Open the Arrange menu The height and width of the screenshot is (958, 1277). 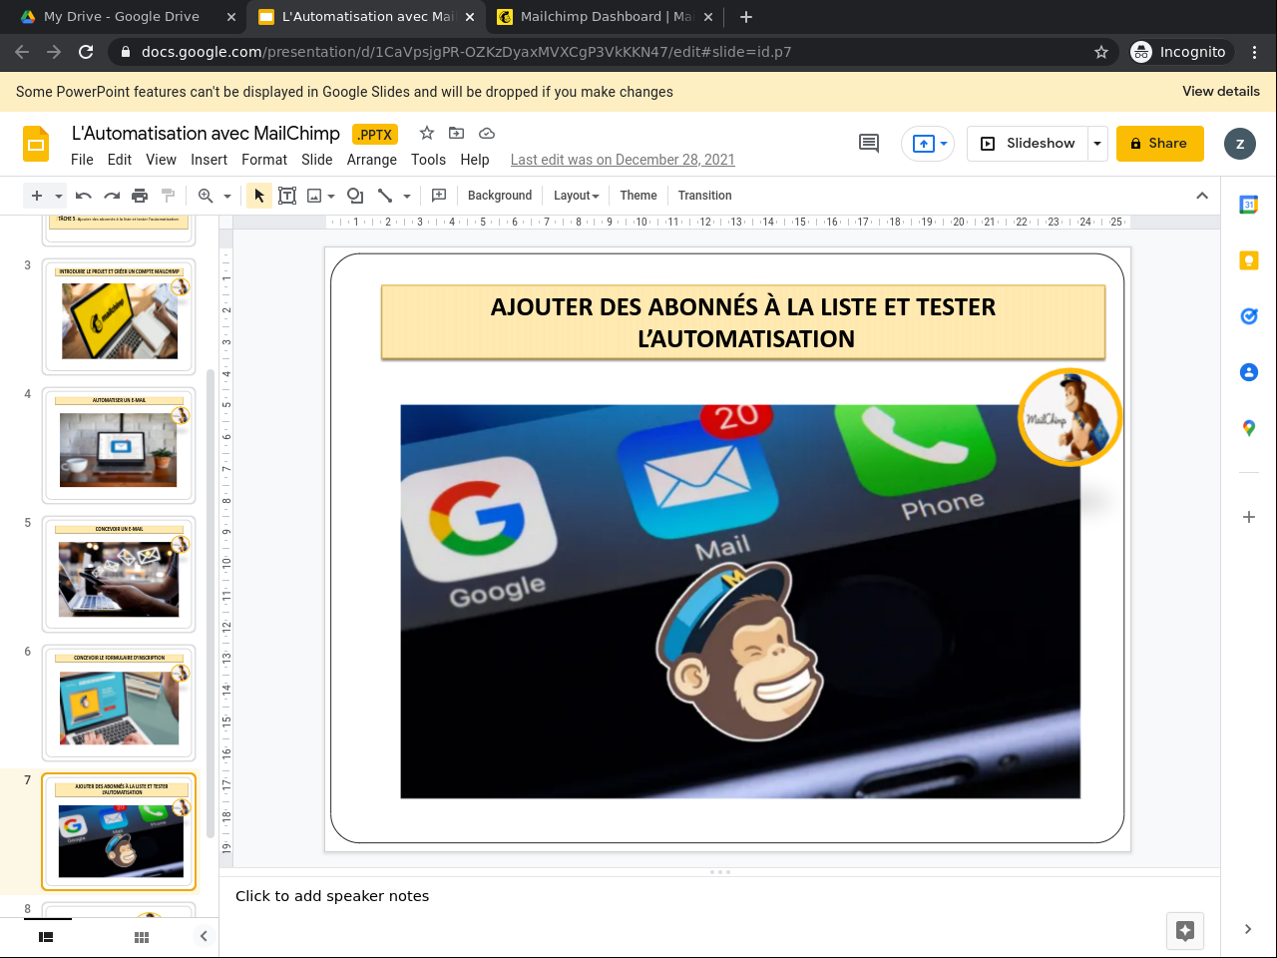(371, 160)
